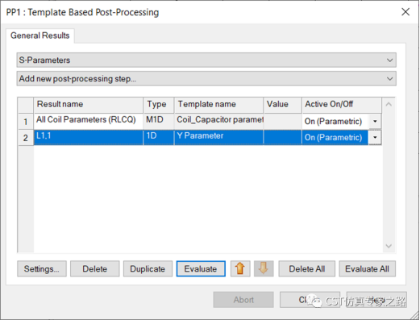Click the result list scrollbar down arrow

point(389,246)
